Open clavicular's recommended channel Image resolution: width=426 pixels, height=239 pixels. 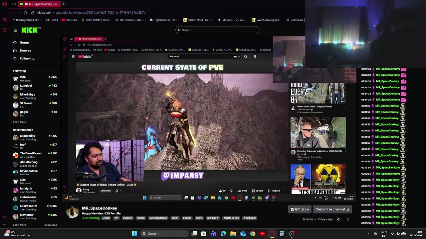[x=35, y=216]
